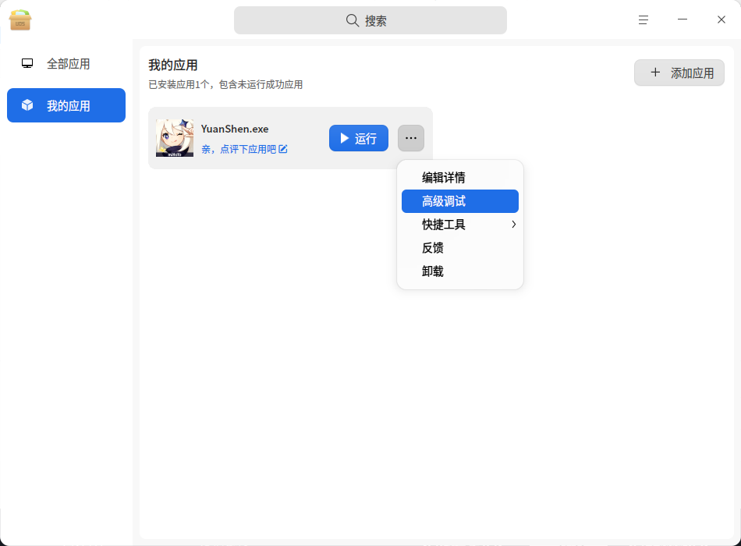Select 我的应用 sidebar item
741x546 pixels.
pyautogui.click(x=66, y=105)
